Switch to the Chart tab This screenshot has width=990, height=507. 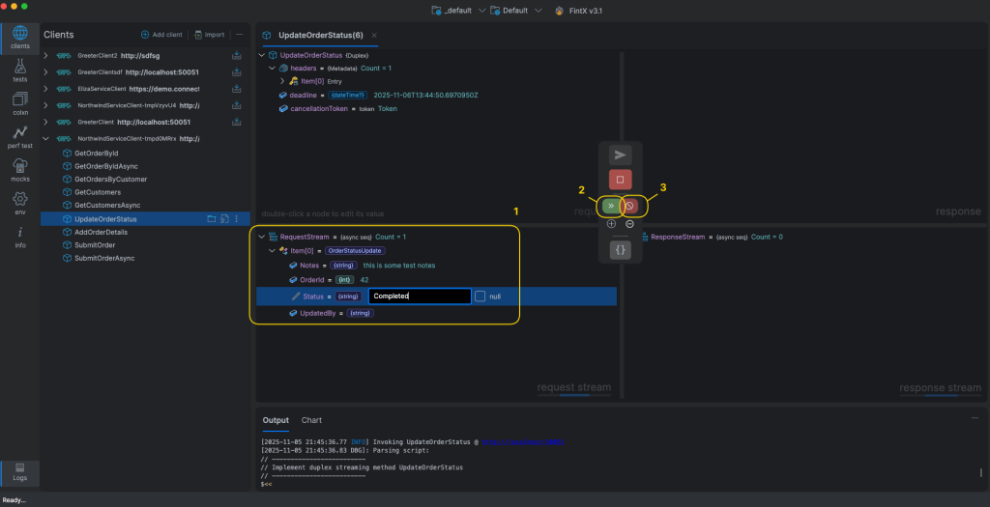(x=311, y=420)
